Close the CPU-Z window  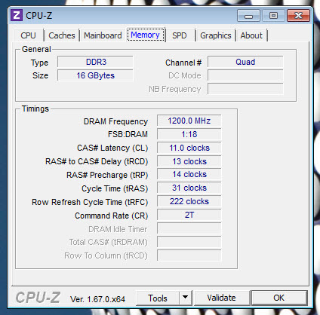(299, 16)
